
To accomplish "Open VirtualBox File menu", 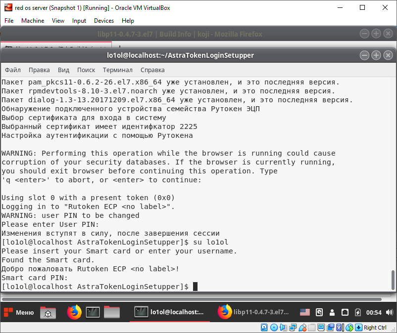I will point(9,21).
